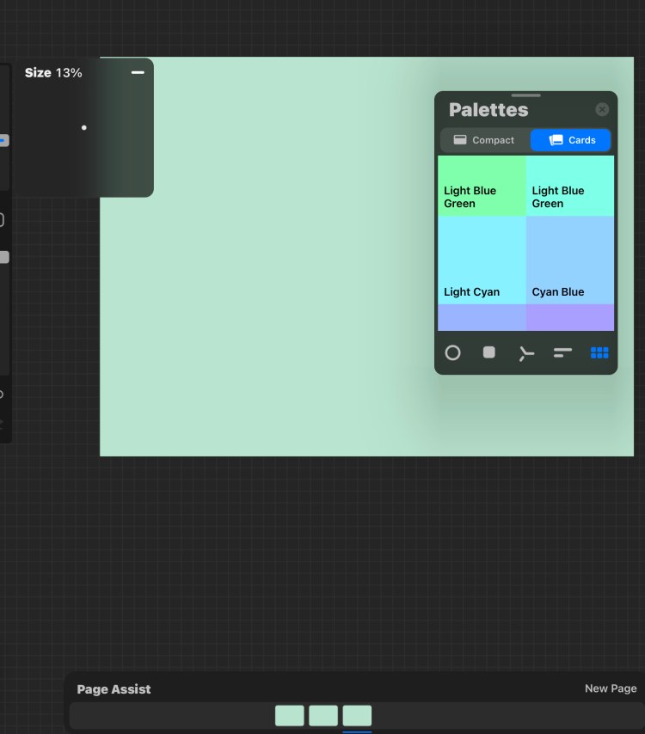Close the Palettes panel
Viewport: 645px width, 734px height.
tap(602, 109)
